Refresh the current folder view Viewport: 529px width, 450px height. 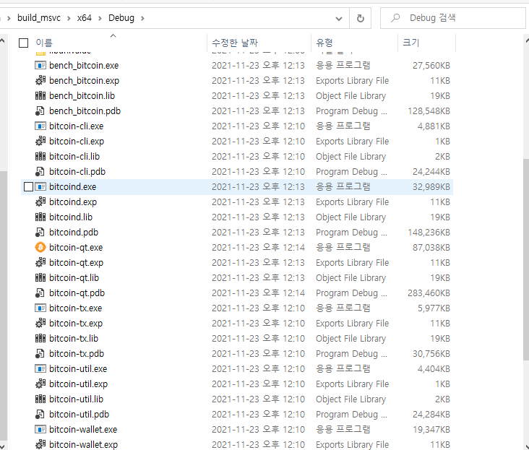(361, 18)
